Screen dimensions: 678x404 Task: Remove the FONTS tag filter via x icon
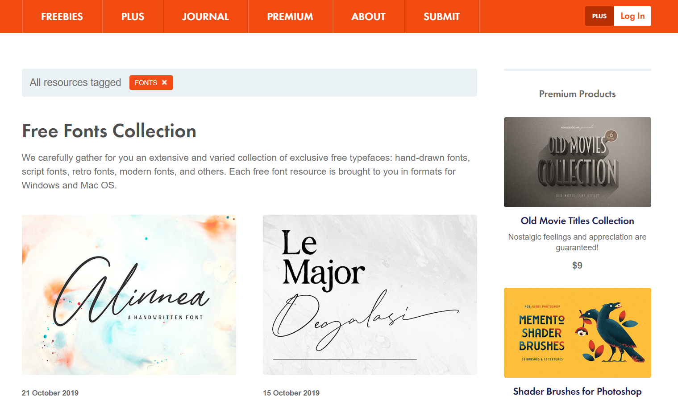[x=164, y=82]
